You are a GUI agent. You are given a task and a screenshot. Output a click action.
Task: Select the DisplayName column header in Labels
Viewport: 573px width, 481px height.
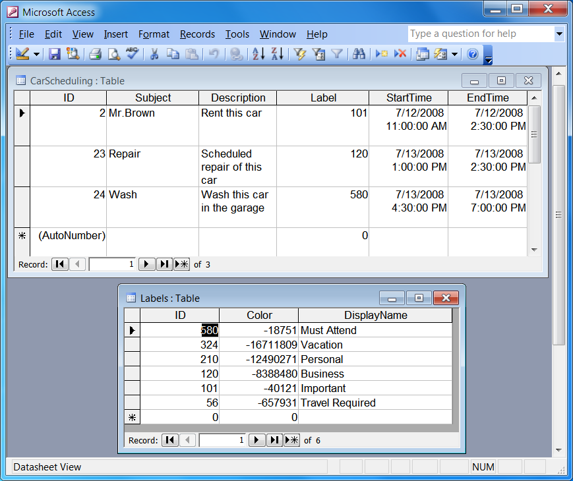[375, 315]
